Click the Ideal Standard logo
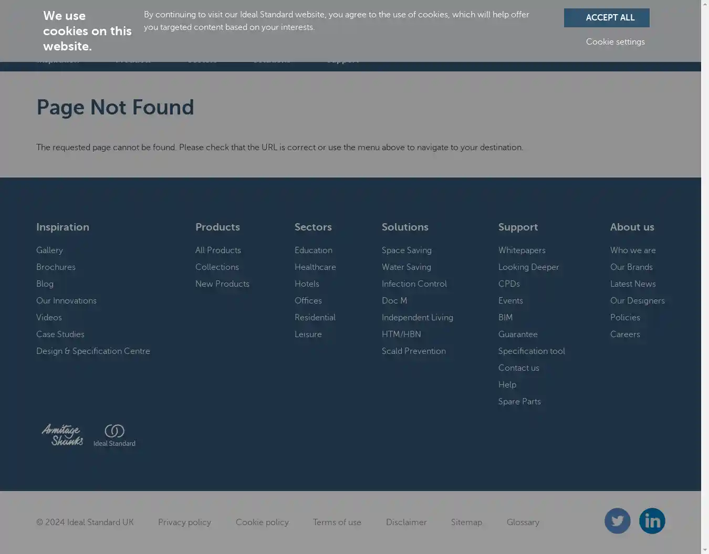The height and width of the screenshot is (554, 709). click(114, 435)
